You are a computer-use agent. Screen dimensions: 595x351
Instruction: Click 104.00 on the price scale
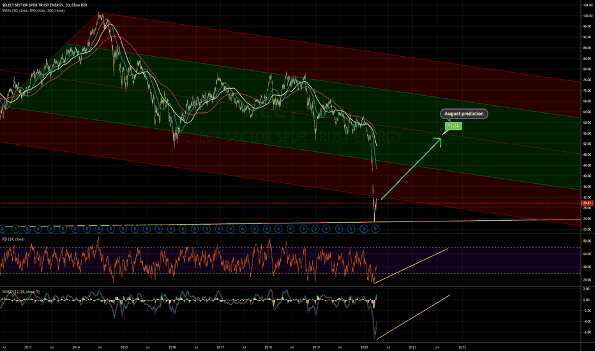pyautogui.click(x=587, y=5)
